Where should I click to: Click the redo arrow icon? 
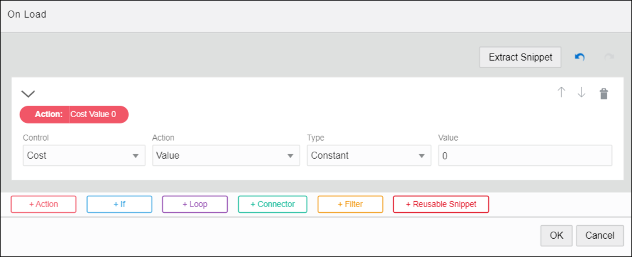tap(609, 57)
